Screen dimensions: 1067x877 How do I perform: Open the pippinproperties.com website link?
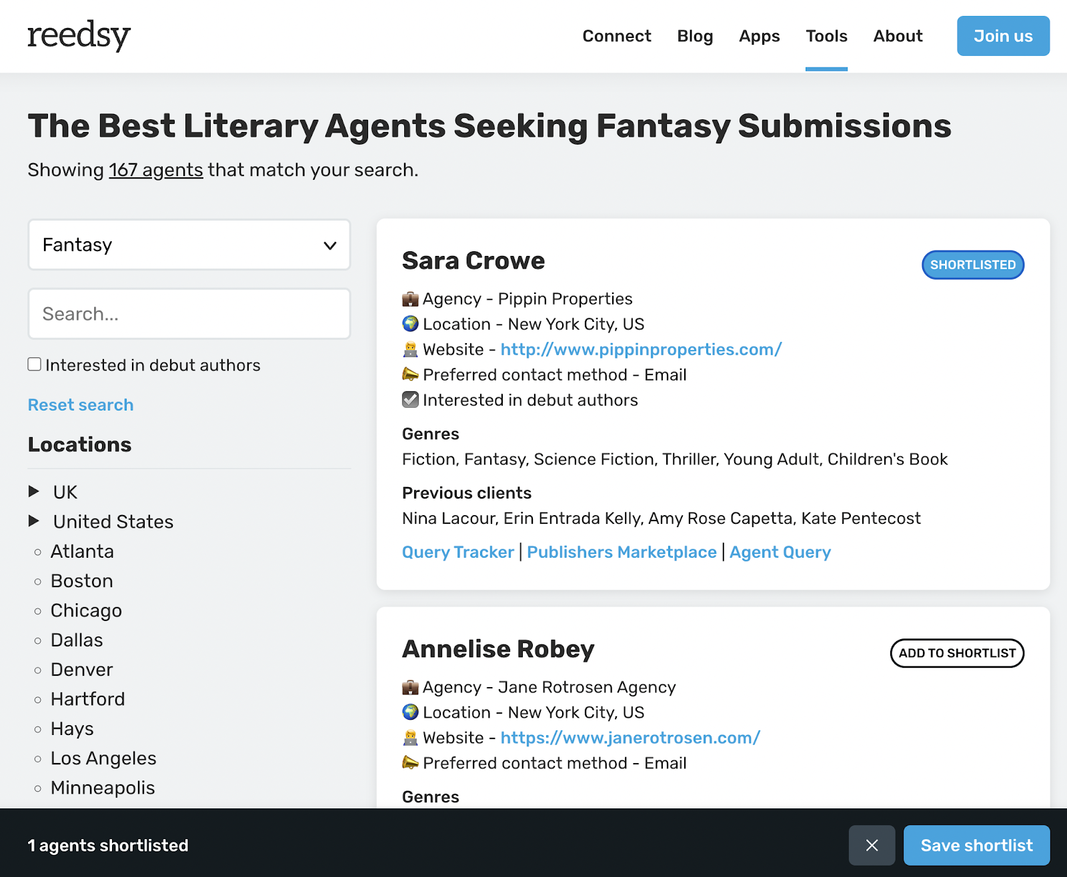tap(641, 349)
